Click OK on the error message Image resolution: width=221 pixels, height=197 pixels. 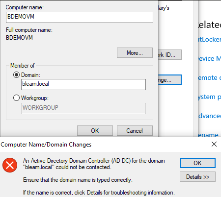197,163
